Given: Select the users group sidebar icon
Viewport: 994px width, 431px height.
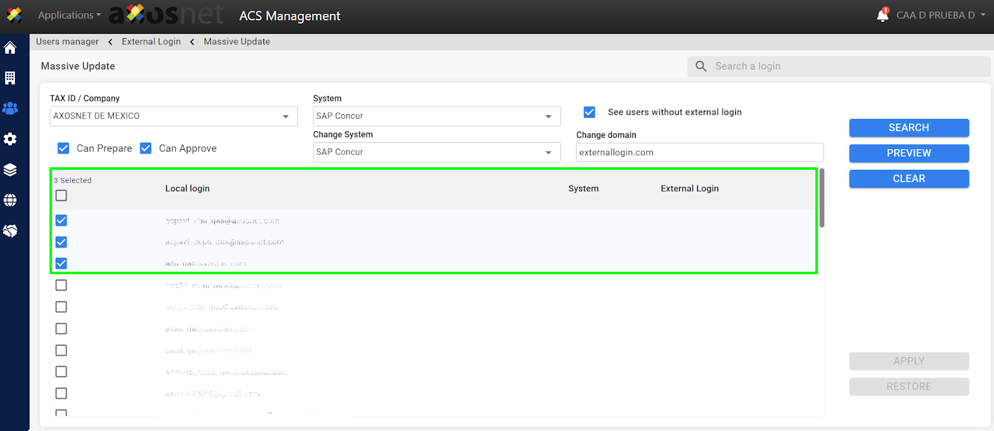Looking at the screenshot, I should (x=10, y=108).
